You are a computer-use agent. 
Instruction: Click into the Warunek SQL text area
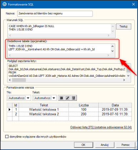[59, 29]
